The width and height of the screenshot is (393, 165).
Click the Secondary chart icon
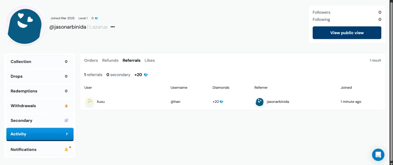(x=66, y=121)
